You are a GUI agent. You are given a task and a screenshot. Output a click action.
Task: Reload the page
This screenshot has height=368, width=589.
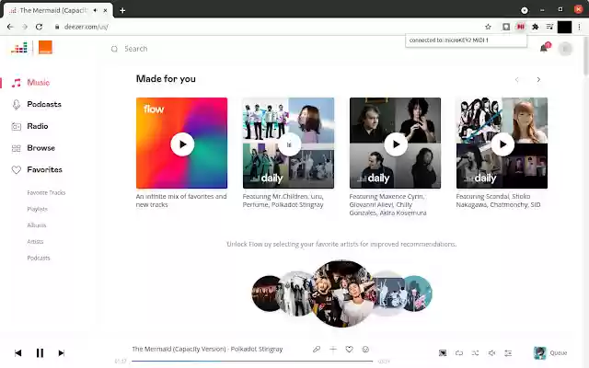(x=39, y=27)
